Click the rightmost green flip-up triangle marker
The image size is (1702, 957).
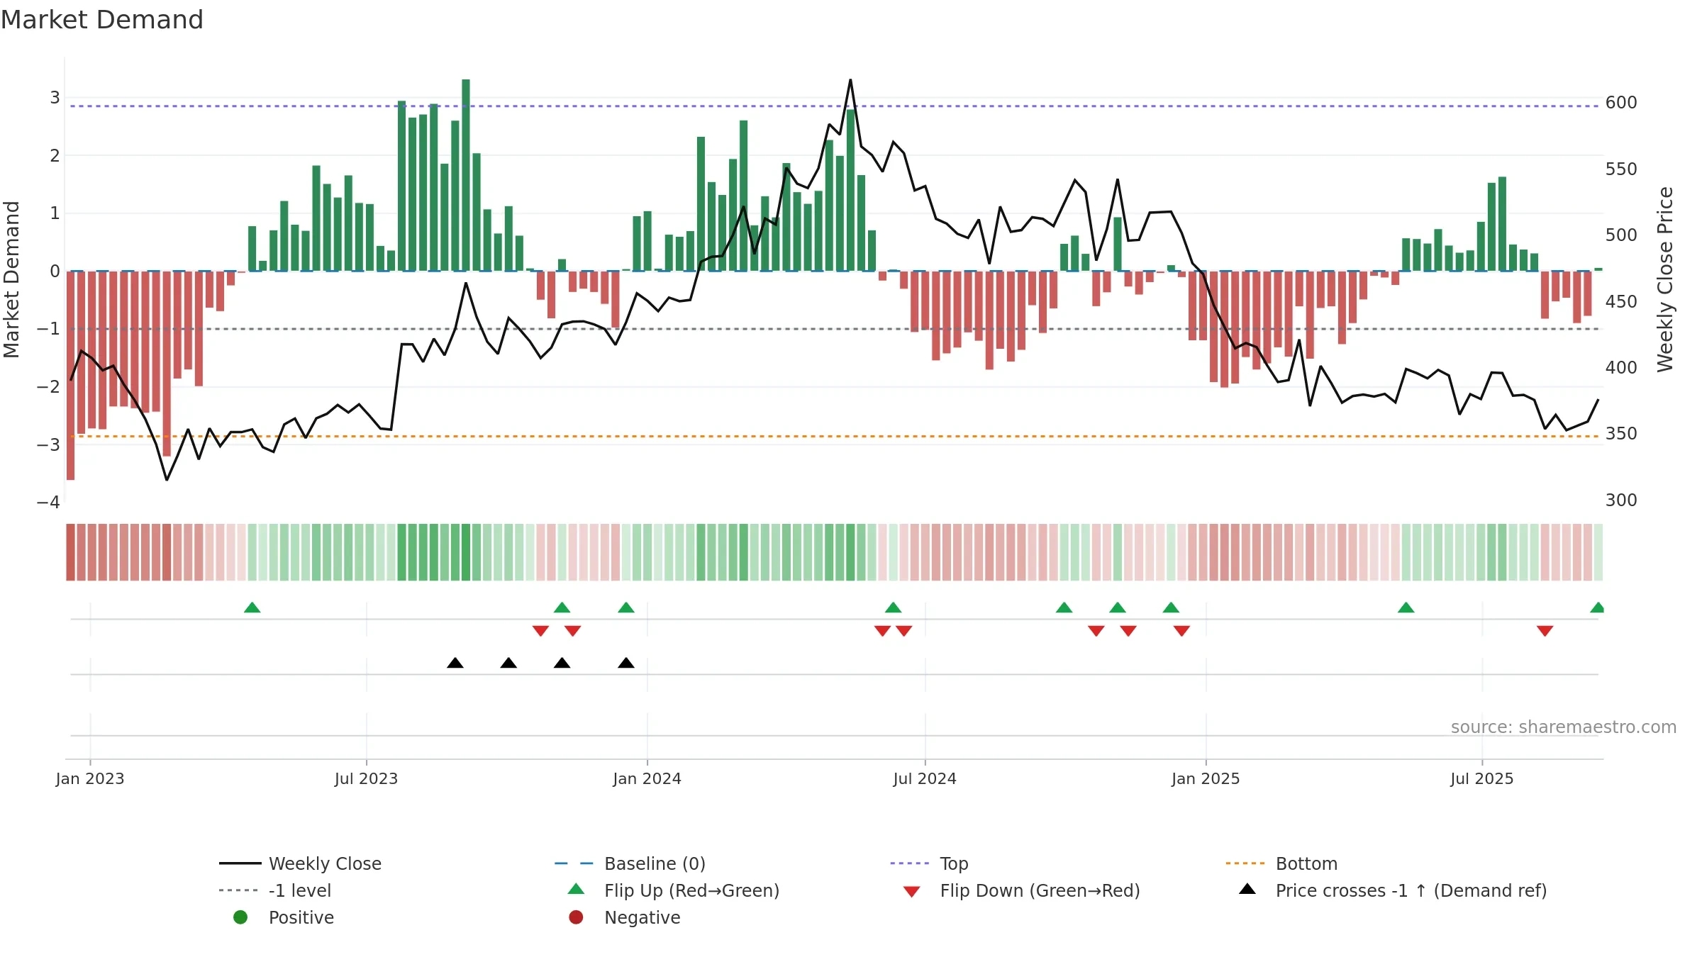coord(1598,608)
